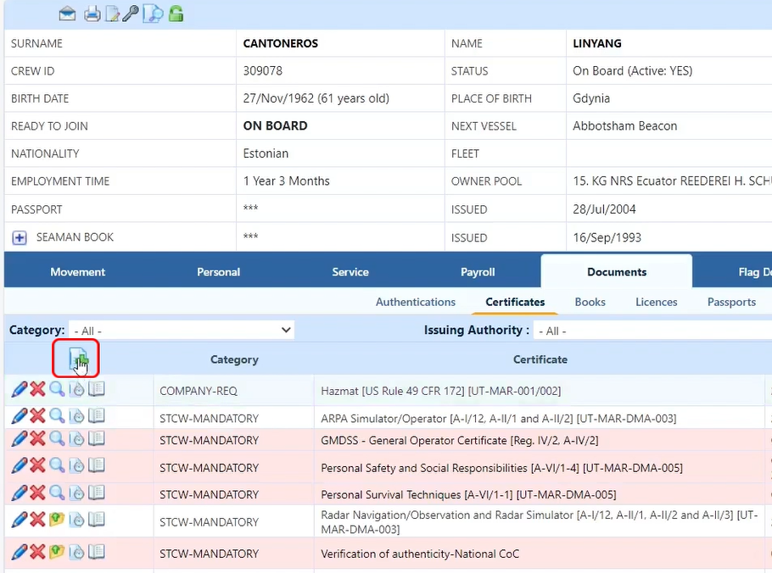Open the Category filter dropdown
The image size is (772, 573).
[x=182, y=330]
